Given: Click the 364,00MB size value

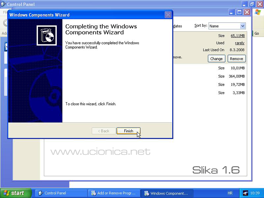Looking at the screenshot, I should point(237,76).
